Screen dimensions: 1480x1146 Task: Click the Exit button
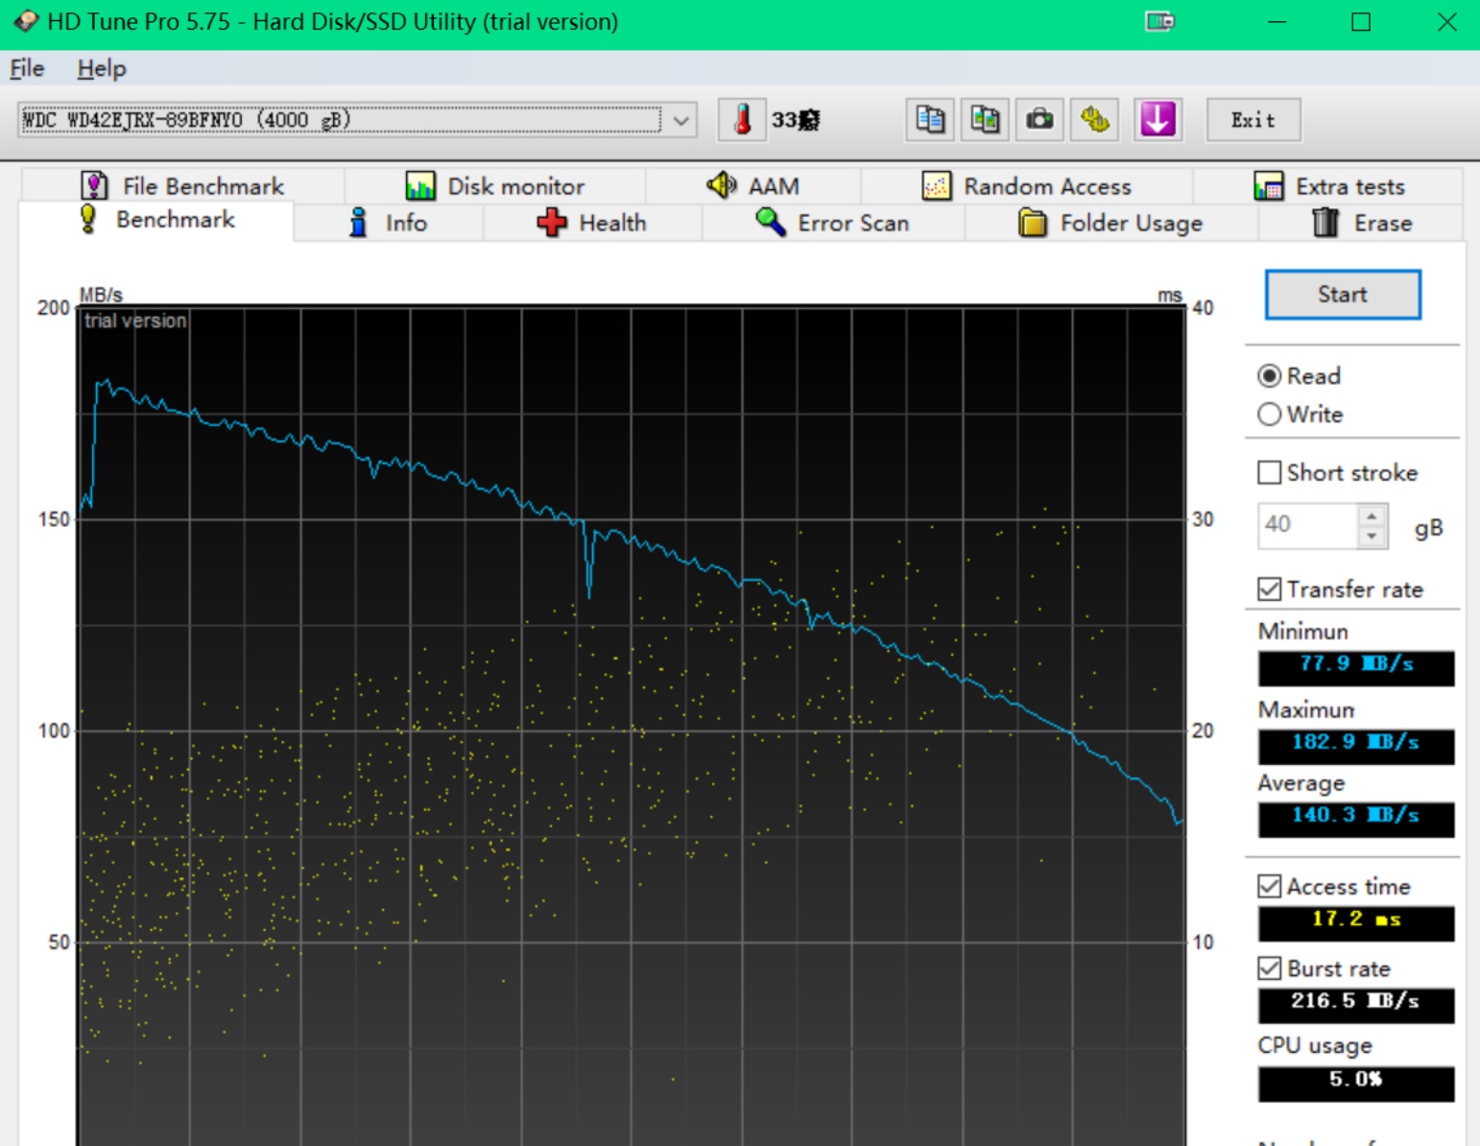[1253, 120]
